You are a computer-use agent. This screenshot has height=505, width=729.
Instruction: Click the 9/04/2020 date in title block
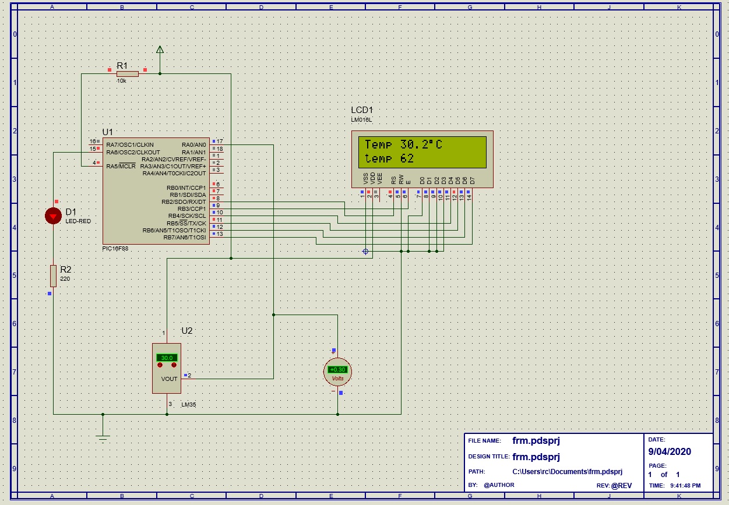(x=670, y=451)
